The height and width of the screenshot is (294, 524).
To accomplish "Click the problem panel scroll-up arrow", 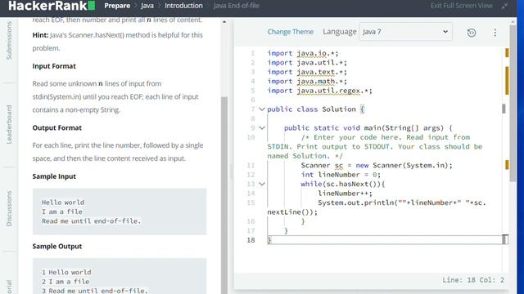I will pos(224,22).
